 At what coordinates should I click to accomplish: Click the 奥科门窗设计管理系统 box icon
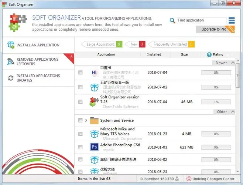click(x=95, y=159)
